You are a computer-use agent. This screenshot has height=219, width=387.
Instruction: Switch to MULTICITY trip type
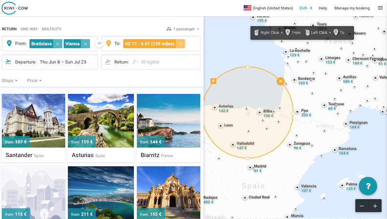pyautogui.click(x=52, y=29)
